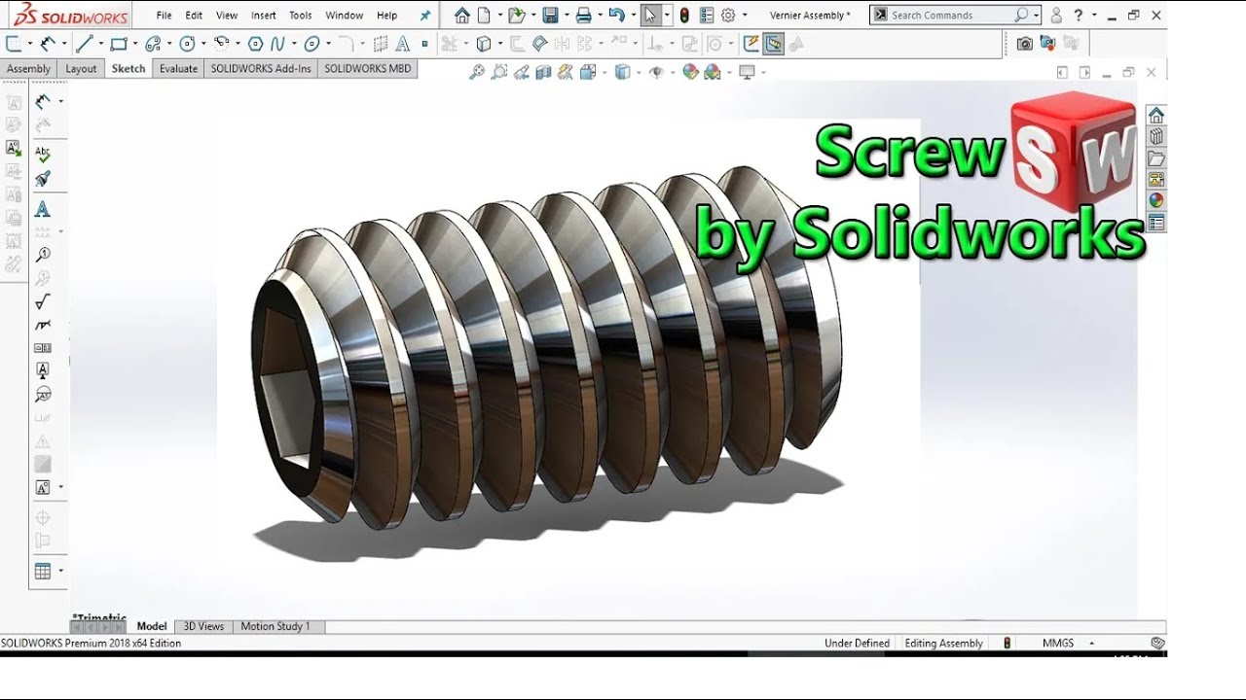The image size is (1246, 700).
Task: Open the 3D Views tab
Action: (x=203, y=626)
